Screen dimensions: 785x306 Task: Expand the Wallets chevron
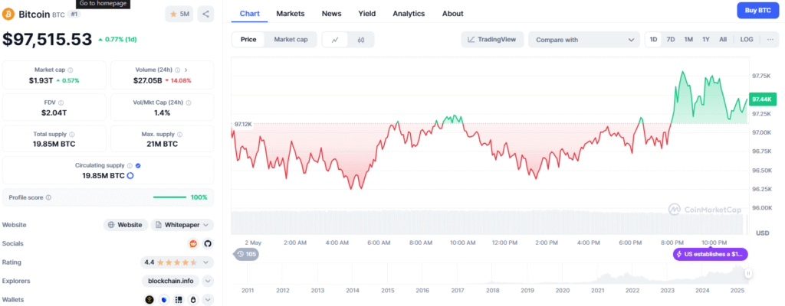coord(208,300)
